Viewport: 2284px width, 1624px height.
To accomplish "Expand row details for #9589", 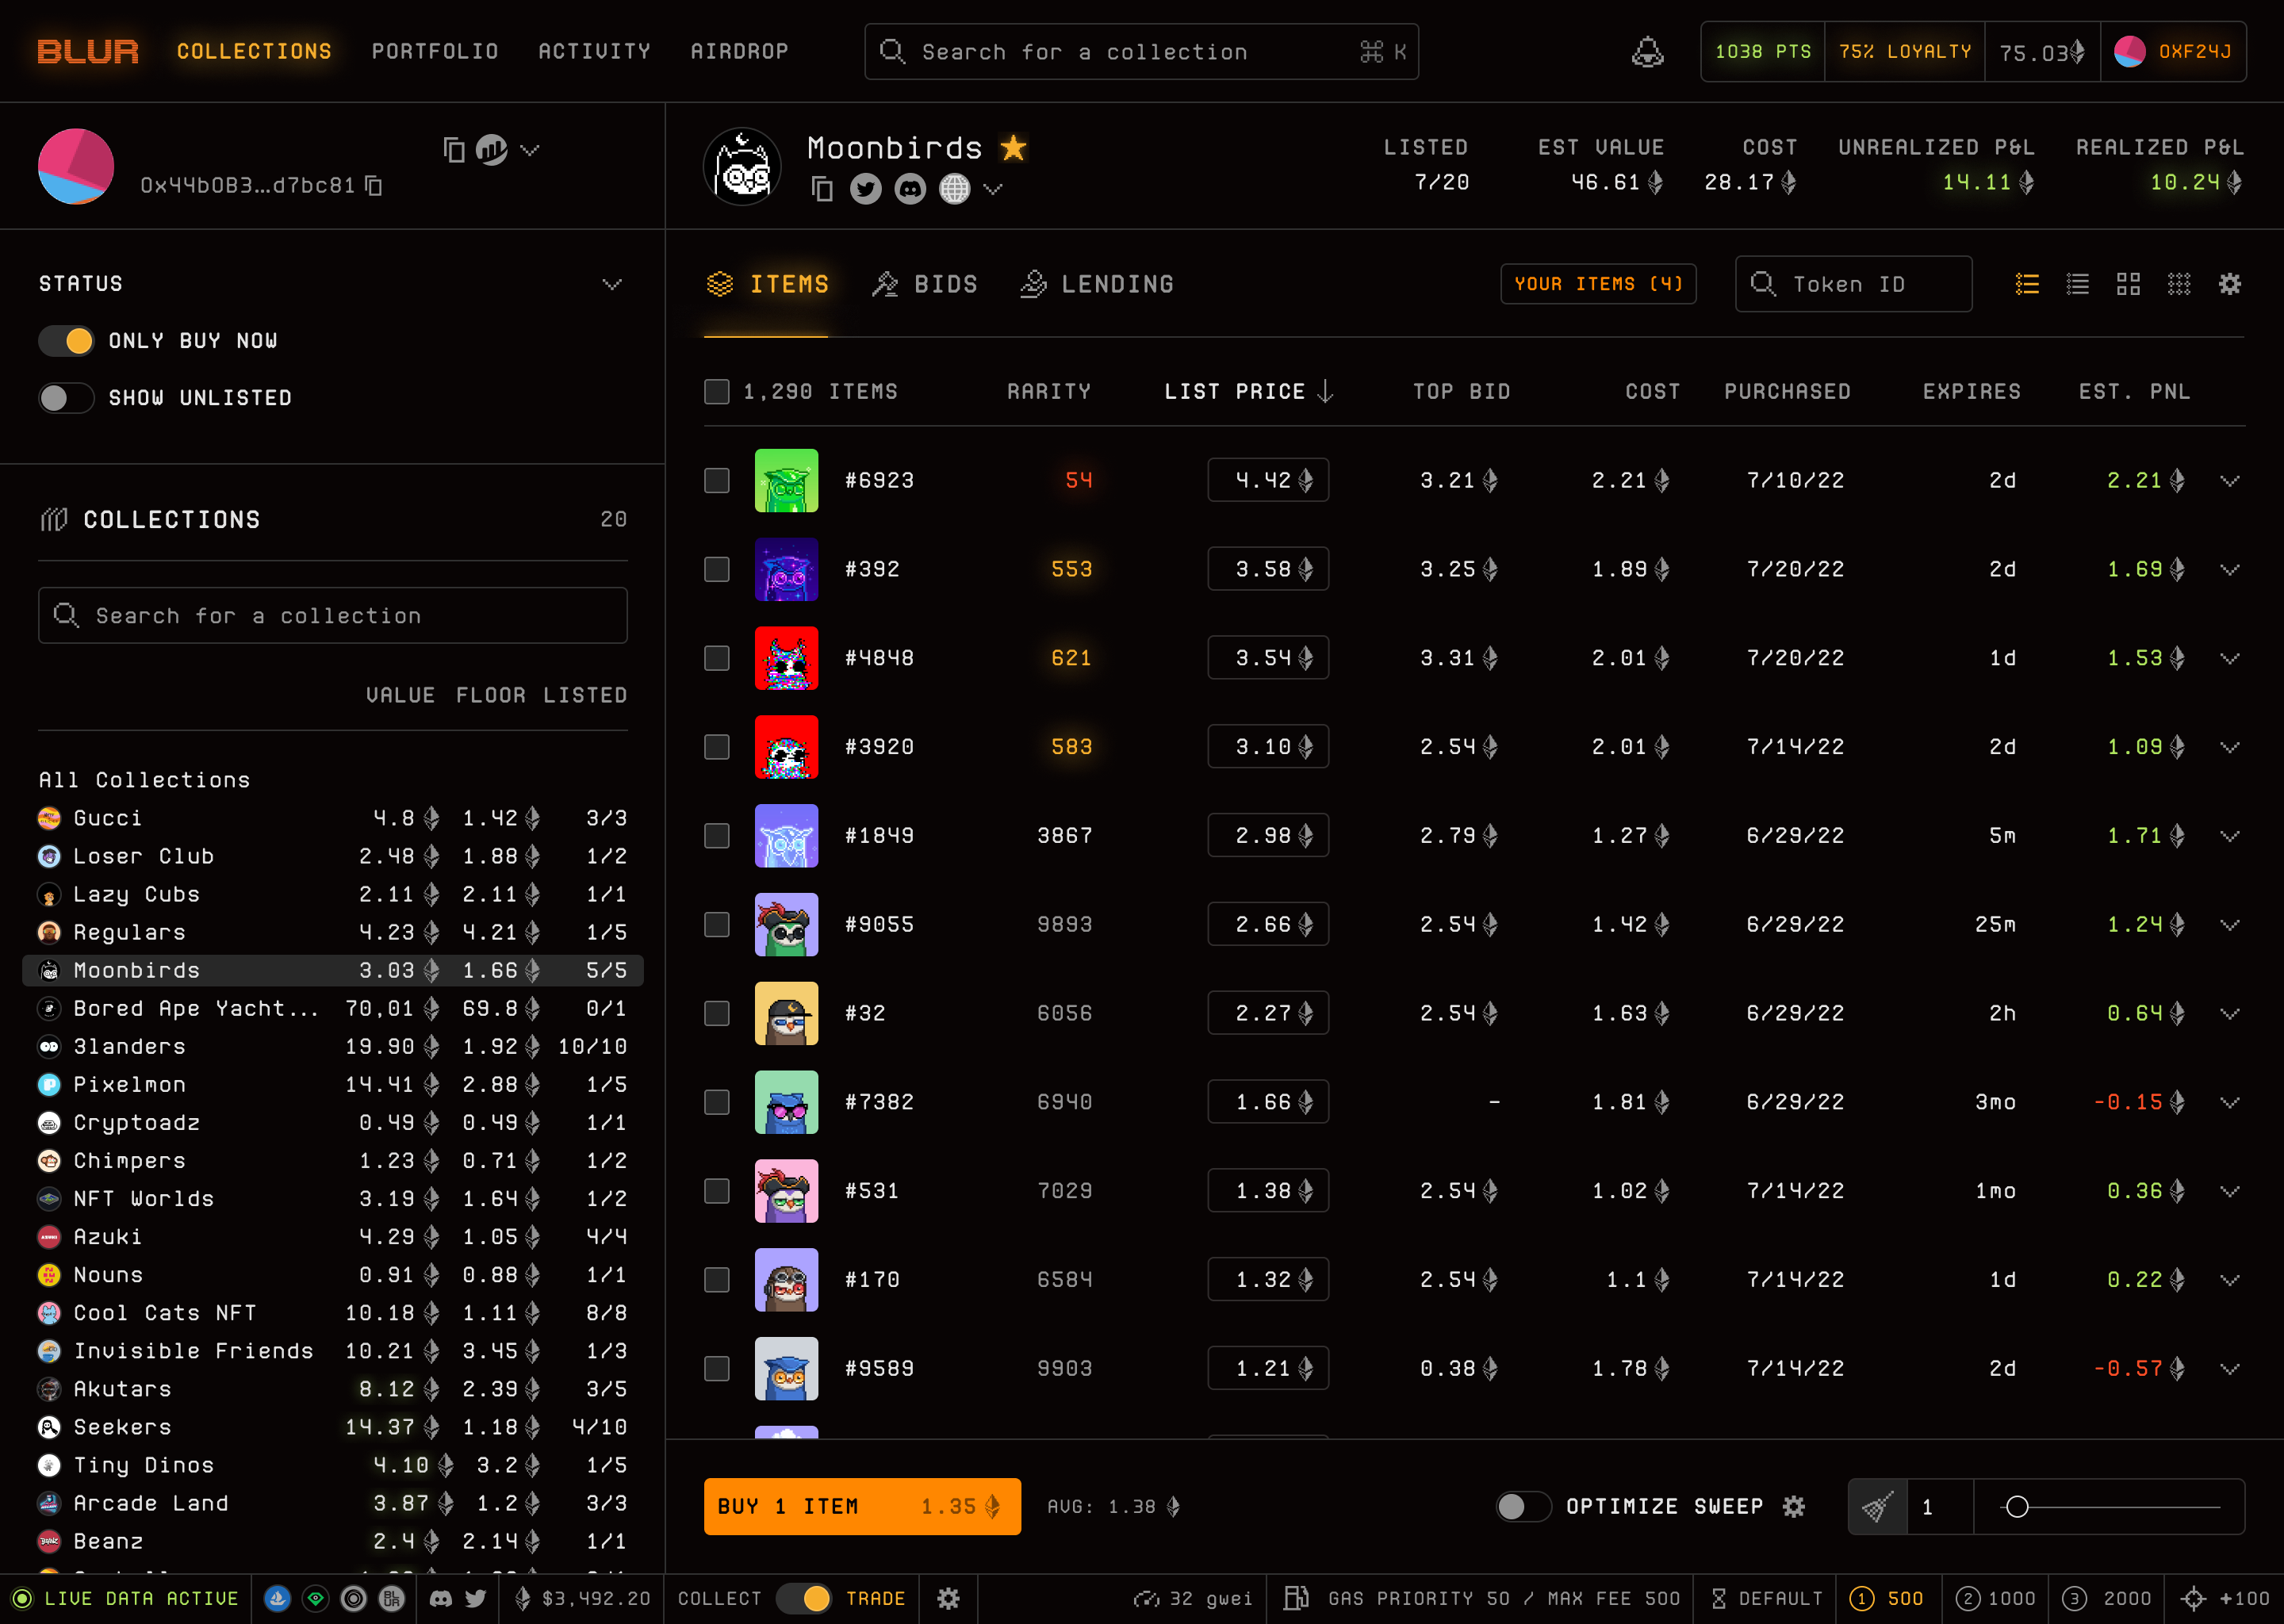I will 2230,1369.
